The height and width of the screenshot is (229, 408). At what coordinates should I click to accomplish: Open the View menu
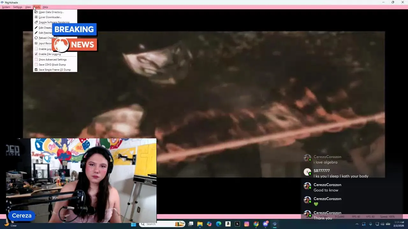point(28,7)
